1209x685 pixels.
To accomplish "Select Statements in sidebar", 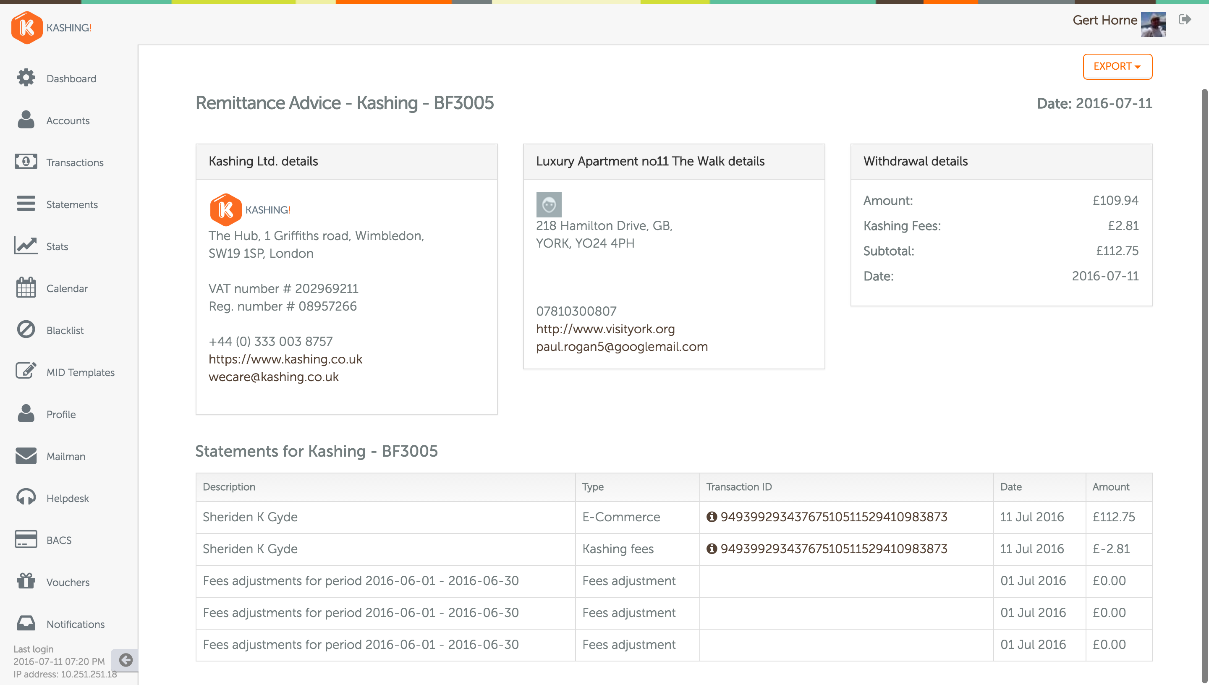I will pyautogui.click(x=72, y=204).
